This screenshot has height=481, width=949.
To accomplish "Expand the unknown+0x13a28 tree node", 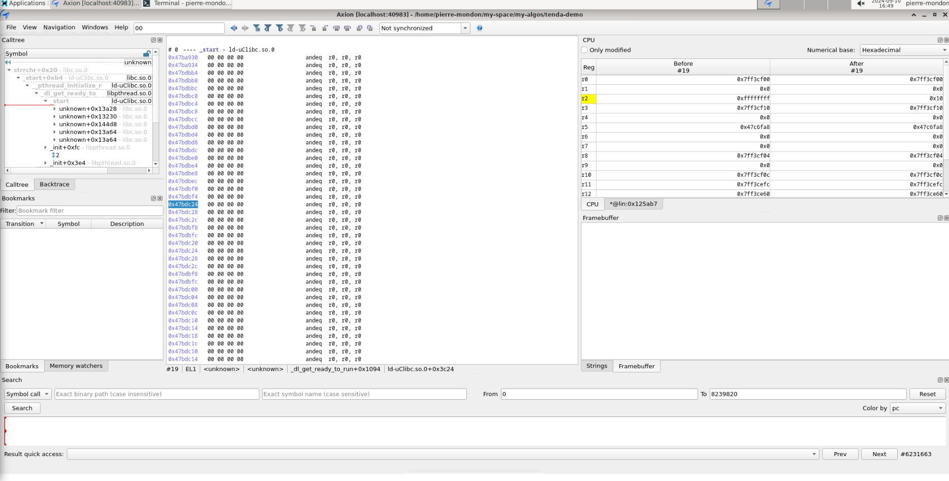I will click(54, 109).
